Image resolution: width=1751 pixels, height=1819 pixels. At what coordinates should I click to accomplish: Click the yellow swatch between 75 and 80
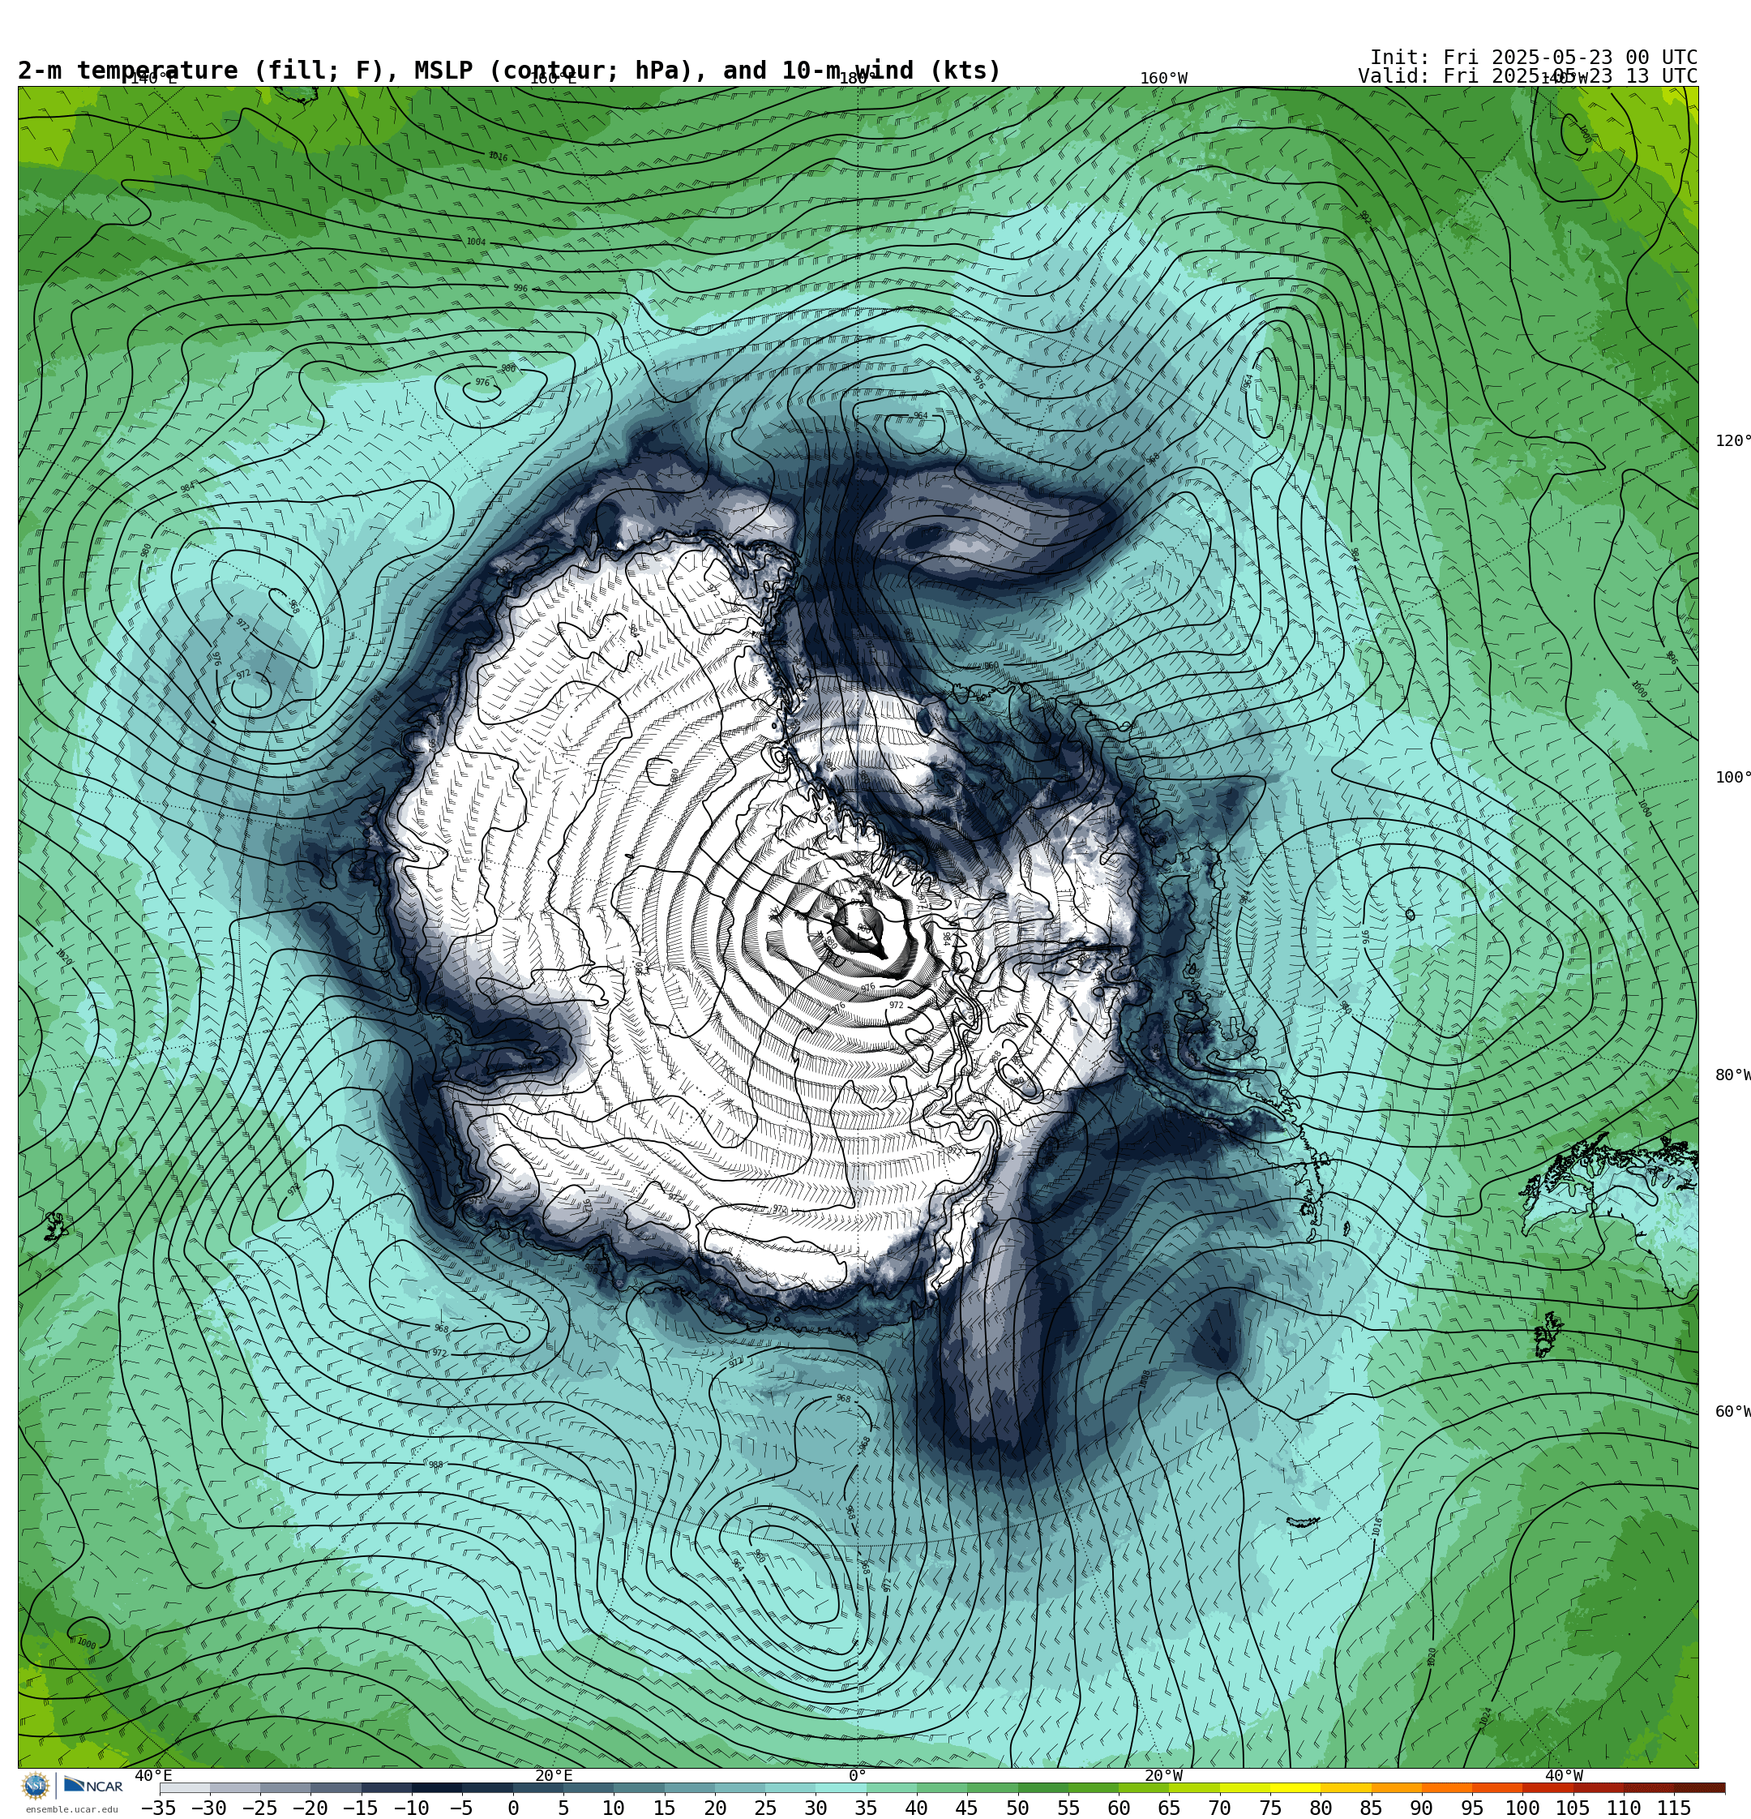pos(1295,1787)
